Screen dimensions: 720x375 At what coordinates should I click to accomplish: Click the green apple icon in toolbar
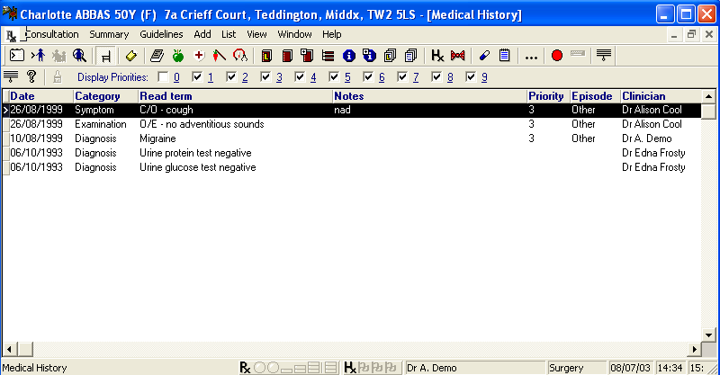tap(176, 56)
